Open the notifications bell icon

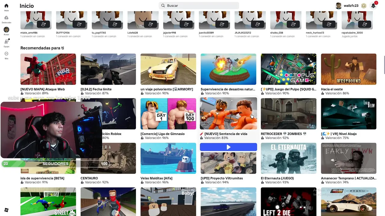tap(373, 6)
